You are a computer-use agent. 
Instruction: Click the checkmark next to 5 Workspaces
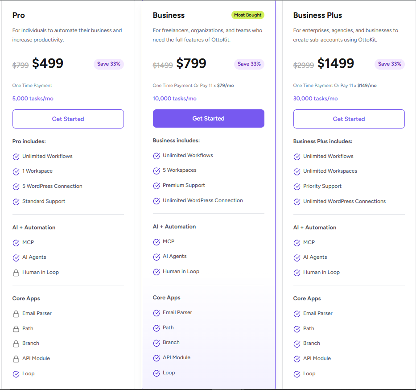pyautogui.click(x=156, y=170)
